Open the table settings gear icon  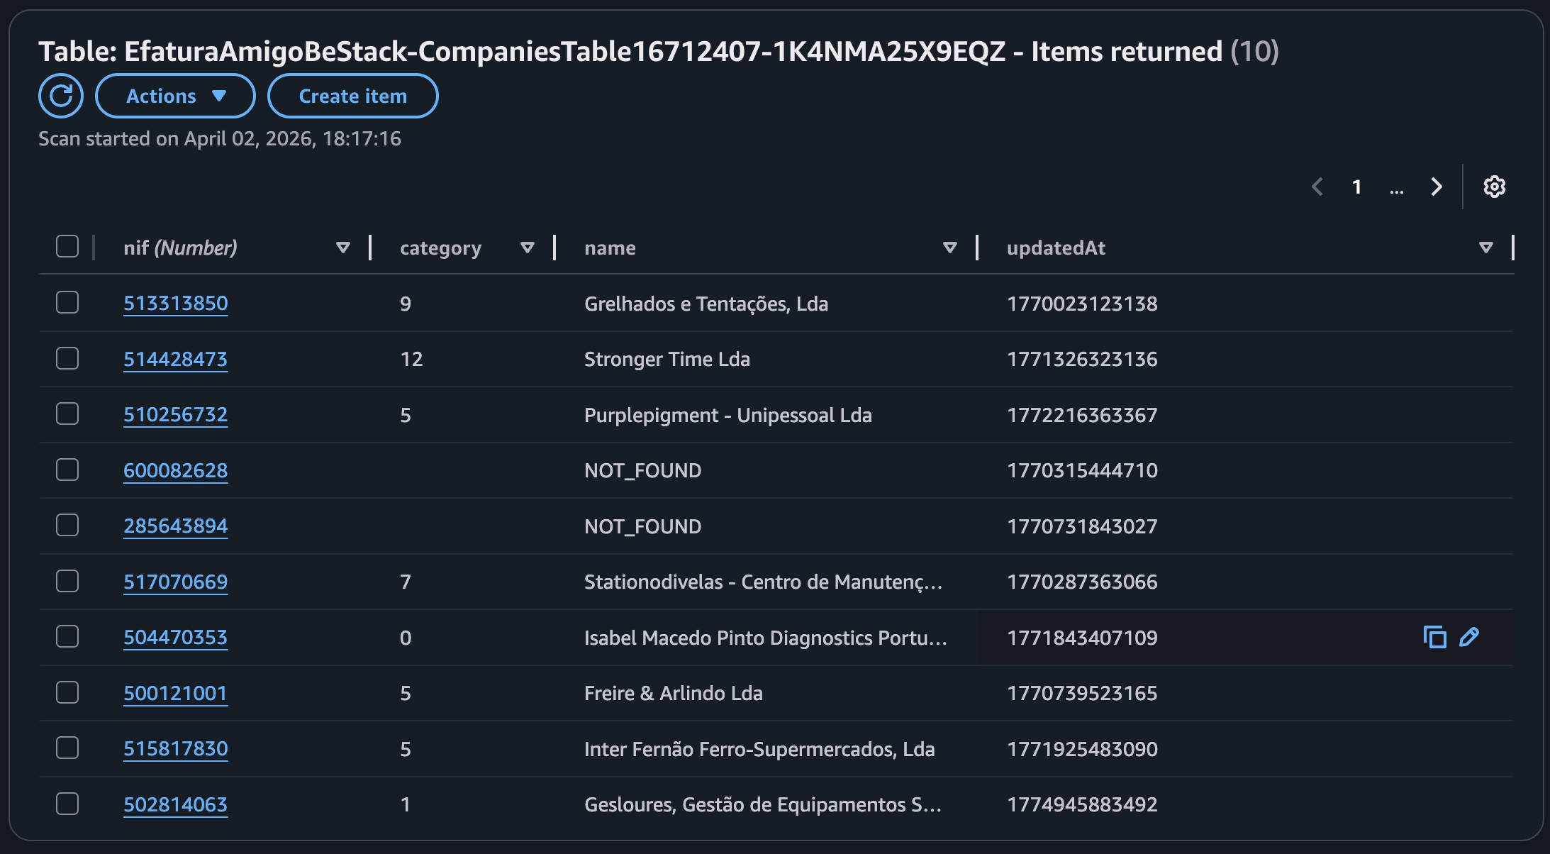pyautogui.click(x=1494, y=187)
